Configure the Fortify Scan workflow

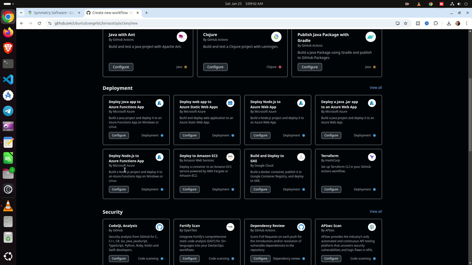[190, 258]
